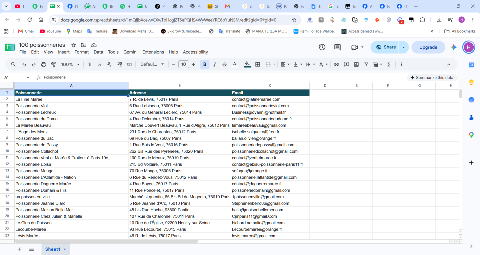Open text wrapping dropdown
Image resolution: width=480 pixels, height=255 pixels.
pos(310,64)
